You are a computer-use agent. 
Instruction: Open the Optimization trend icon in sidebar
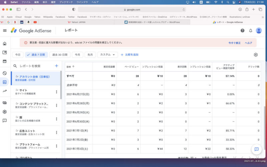[x=5, y=91]
